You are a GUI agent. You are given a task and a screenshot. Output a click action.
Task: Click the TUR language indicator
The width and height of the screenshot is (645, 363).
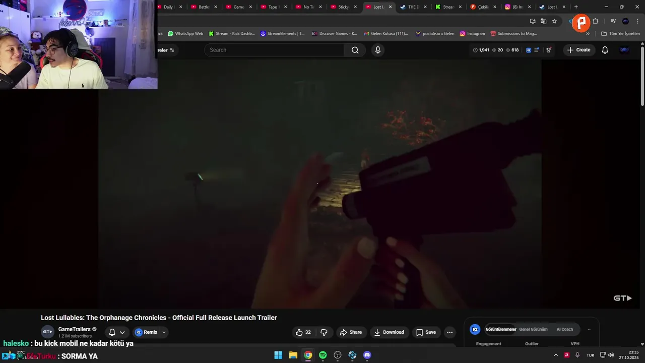[x=590, y=355]
